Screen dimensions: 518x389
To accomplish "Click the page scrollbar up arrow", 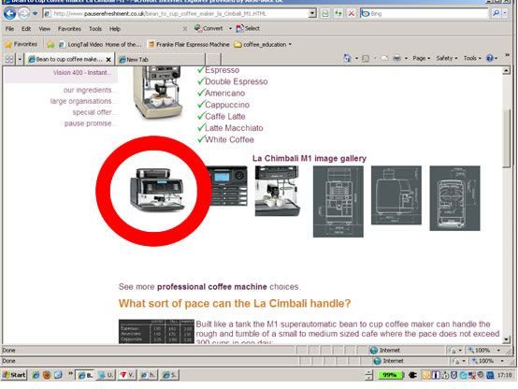I will pos(506,70).
